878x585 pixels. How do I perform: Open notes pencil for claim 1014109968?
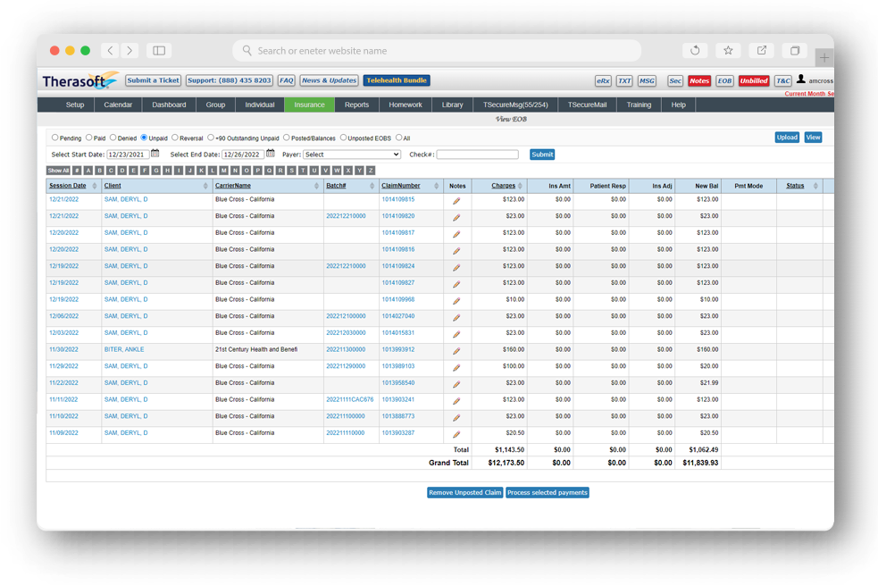coord(456,301)
